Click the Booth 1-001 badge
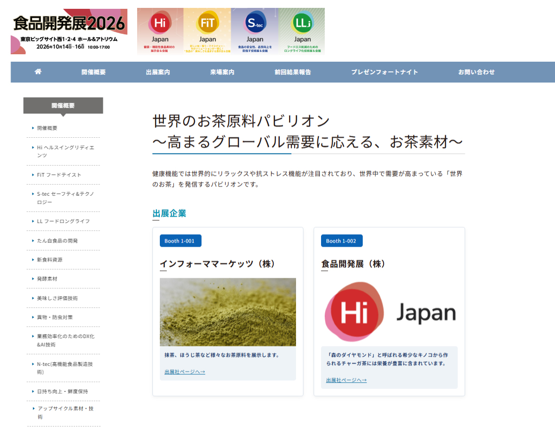 pos(180,241)
